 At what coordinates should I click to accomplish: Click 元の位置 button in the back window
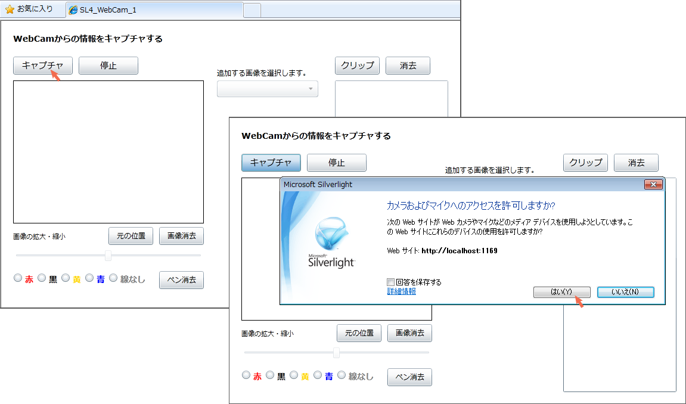(x=131, y=236)
